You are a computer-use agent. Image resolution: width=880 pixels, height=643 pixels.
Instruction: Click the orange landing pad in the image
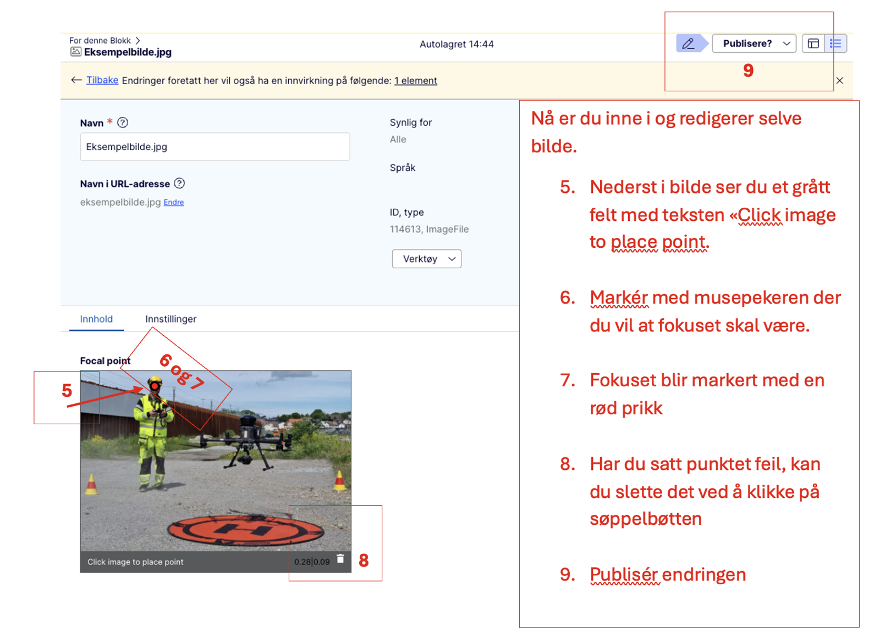click(245, 529)
